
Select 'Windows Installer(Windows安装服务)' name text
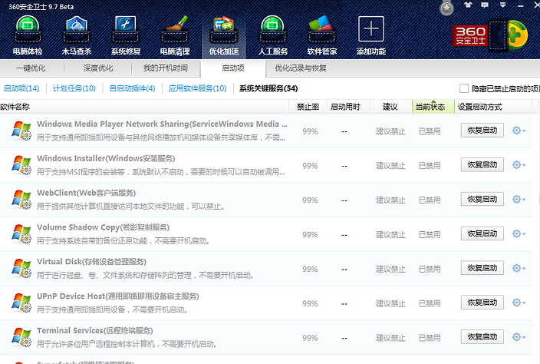point(106,158)
